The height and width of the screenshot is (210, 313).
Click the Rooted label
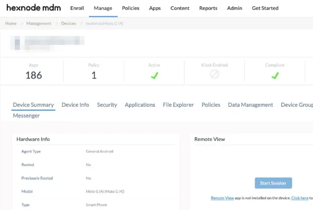[x=28, y=165]
